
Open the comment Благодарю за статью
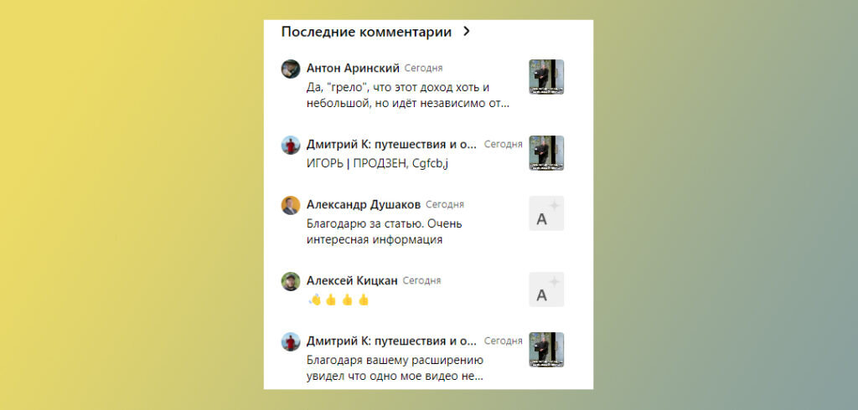click(384, 232)
